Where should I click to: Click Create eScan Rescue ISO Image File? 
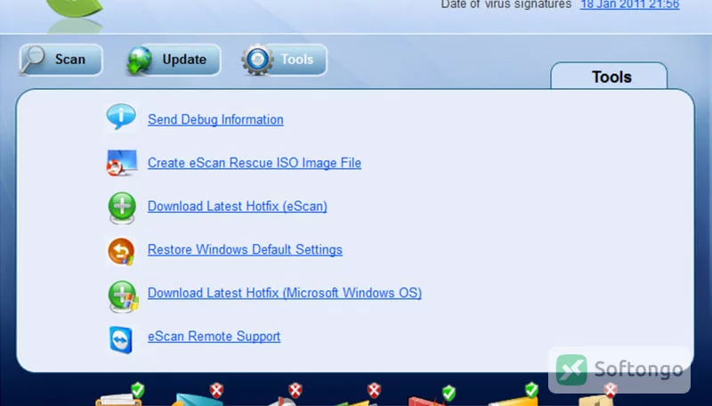(x=255, y=163)
